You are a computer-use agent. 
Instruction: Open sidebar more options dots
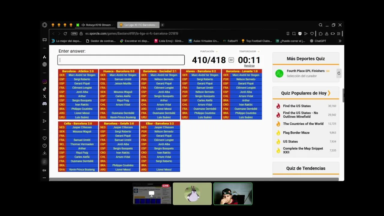pos(44,178)
